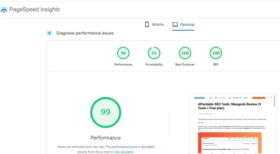Click the small Performance label under gauge
Viewport: 280px width, 154px height.
pyautogui.click(x=123, y=65)
